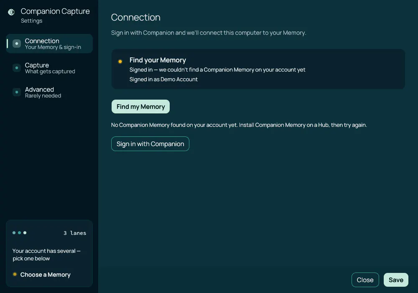The width and height of the screenshot is (418, 293).
Task: Click the 'Settings' subtitle under Companion Capture
Action: pos(31,21)
